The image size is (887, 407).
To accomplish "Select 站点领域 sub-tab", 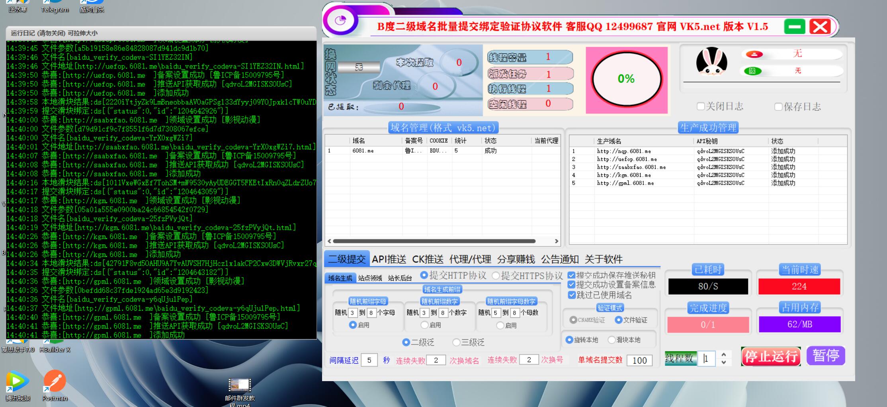I will coord(370,278).
